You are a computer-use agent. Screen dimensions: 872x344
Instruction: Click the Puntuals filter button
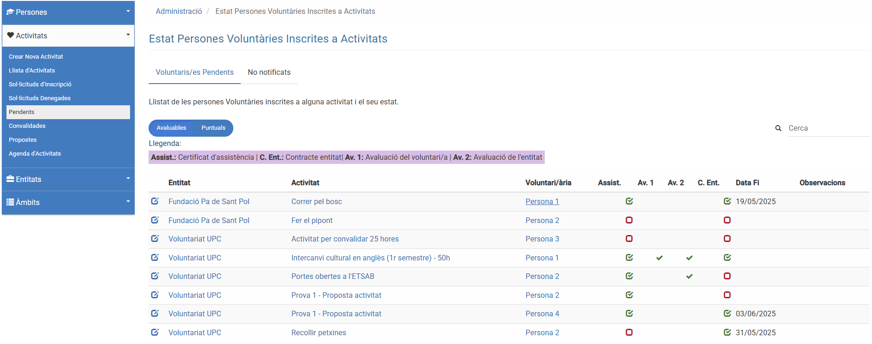click(213, 128)
